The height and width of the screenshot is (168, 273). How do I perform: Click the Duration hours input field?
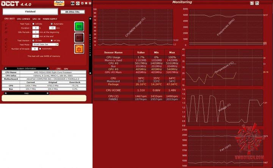(x=36, y=28)
